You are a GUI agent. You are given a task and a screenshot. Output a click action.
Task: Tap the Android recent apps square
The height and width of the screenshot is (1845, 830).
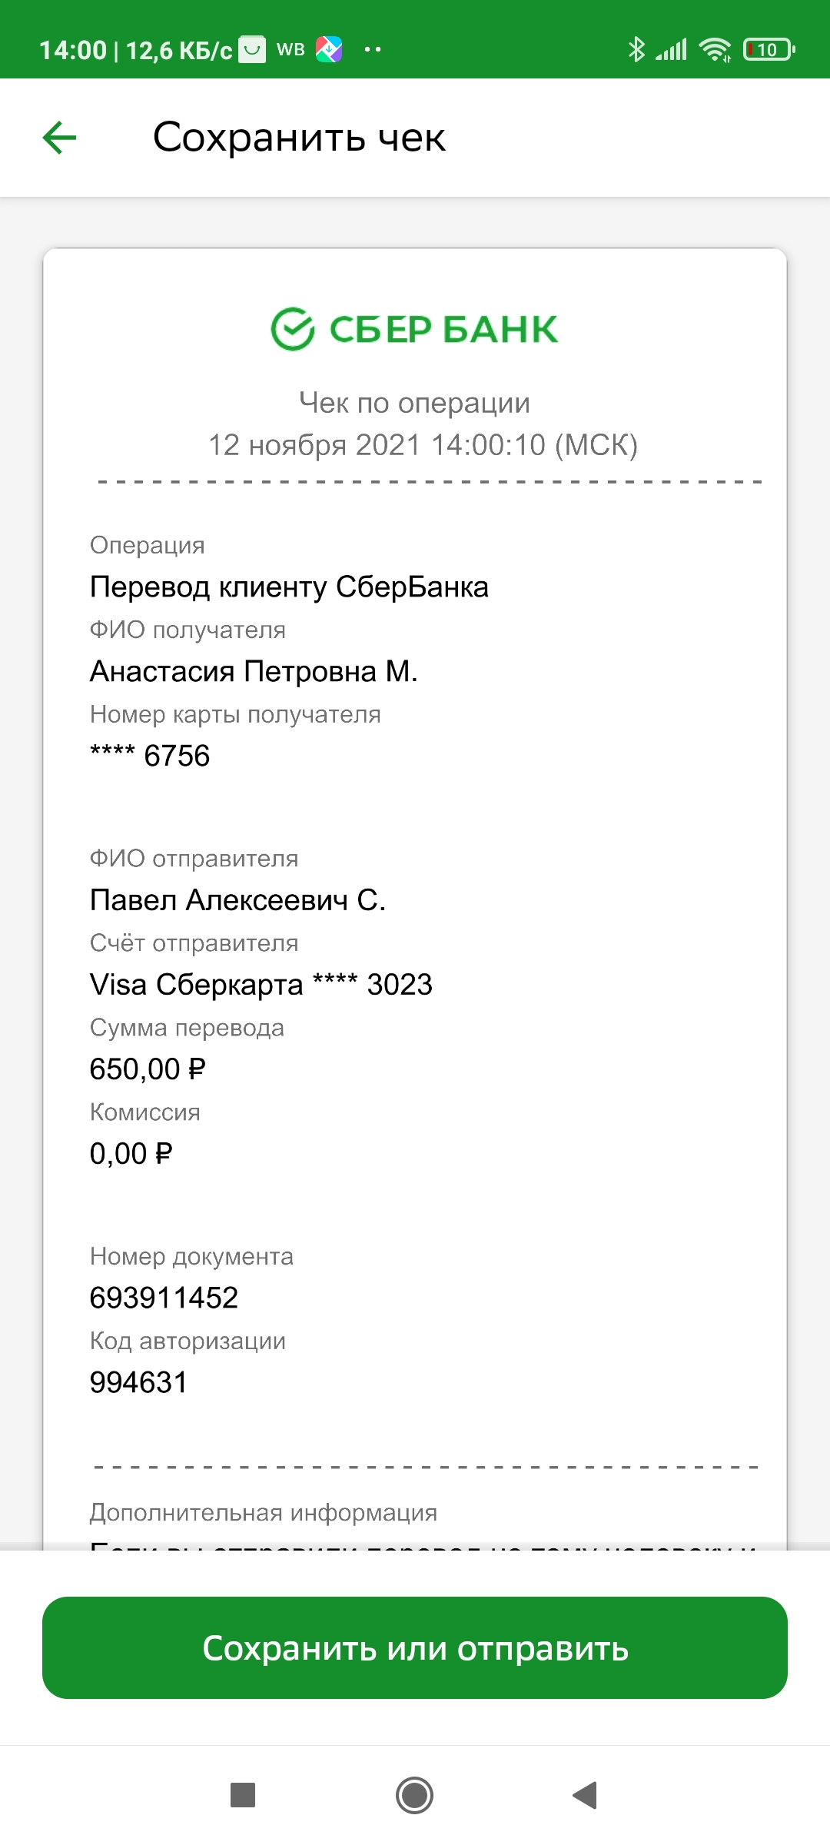pos(243,1795)
